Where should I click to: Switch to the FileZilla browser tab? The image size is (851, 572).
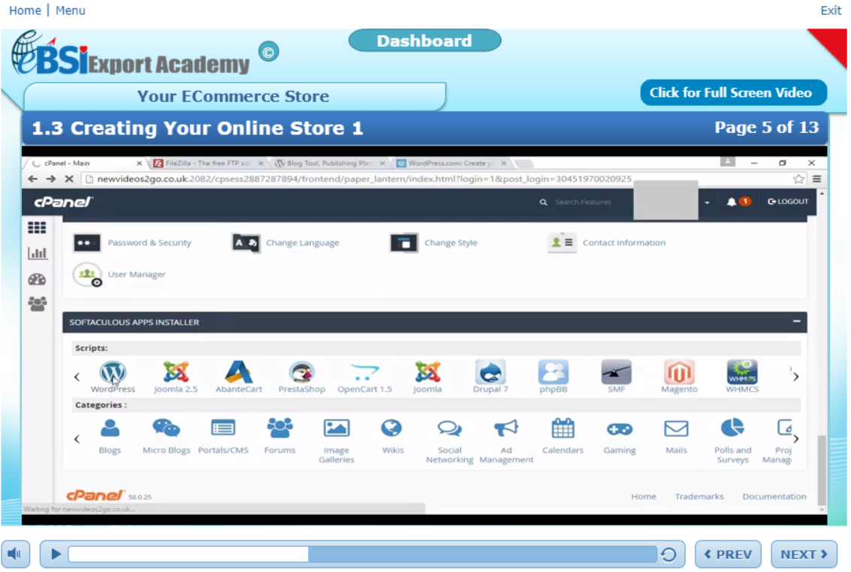[208, 163]
